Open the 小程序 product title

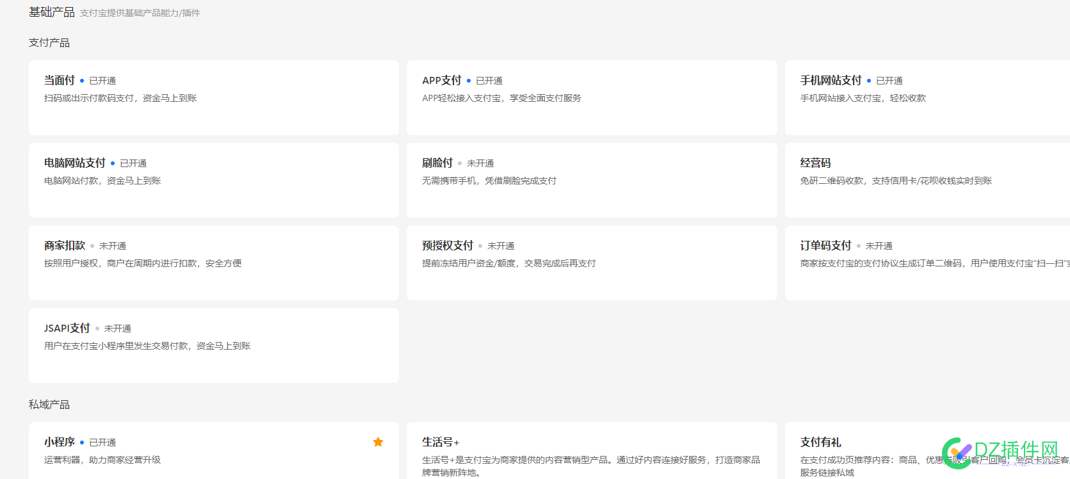click(x=60, y=442)
